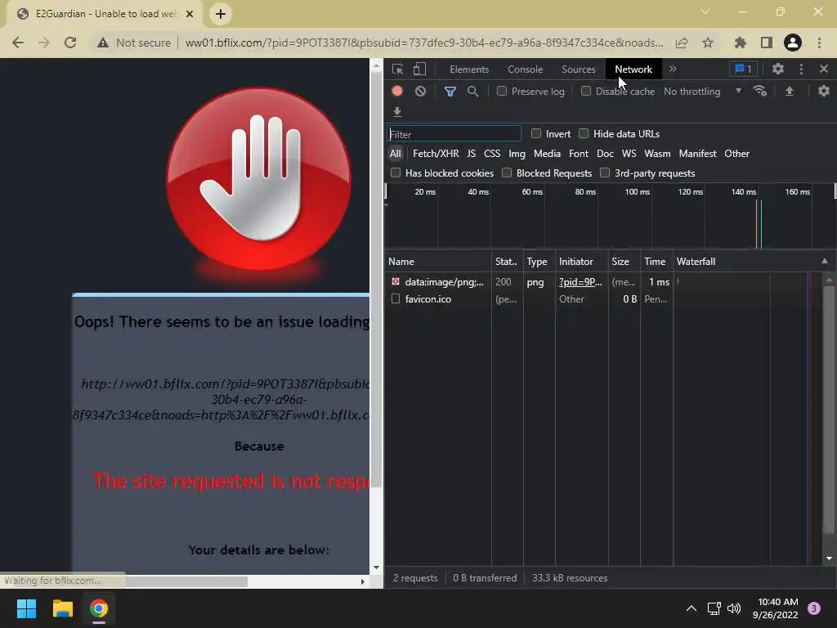
Task: Reload the current page
Action: click(x=70, y=43)
